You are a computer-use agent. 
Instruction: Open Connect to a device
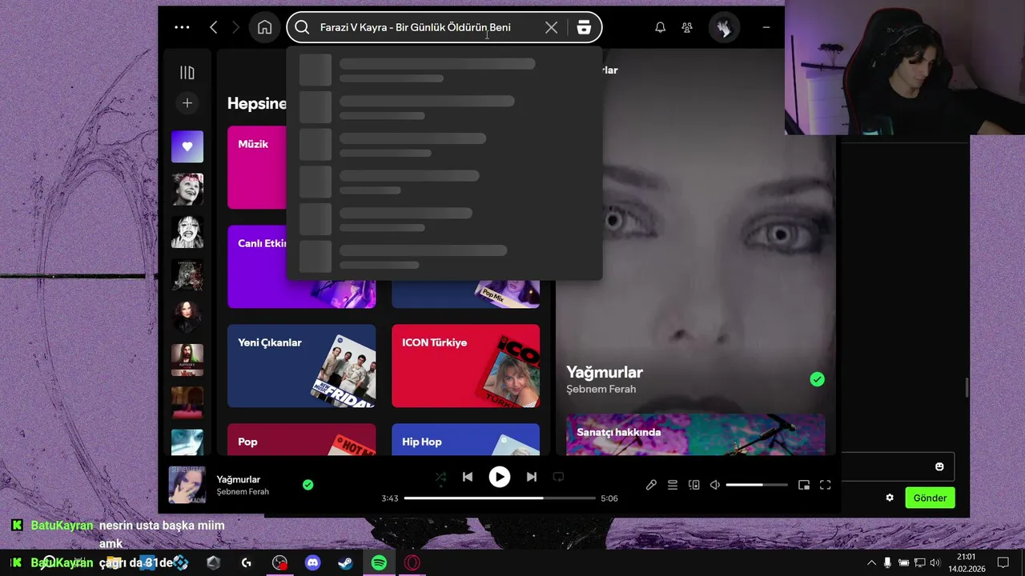(694, 485)
